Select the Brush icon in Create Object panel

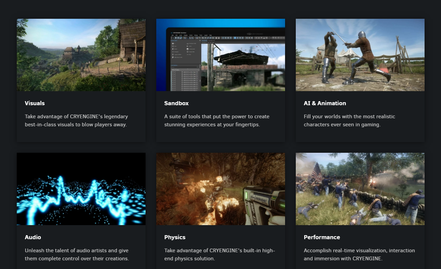pyautogui.click(x=173, y=49)
